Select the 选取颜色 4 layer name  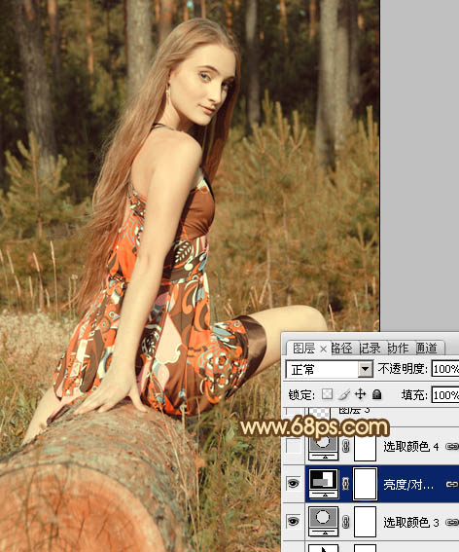[x=411, y=447]
